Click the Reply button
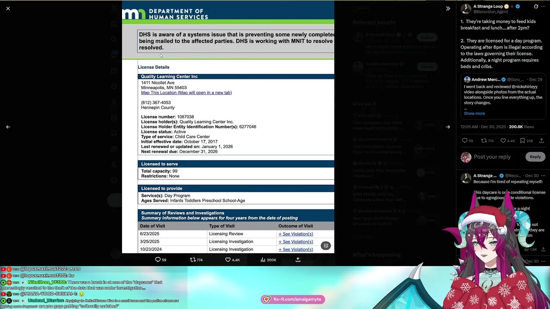Screen dimensions: 550x309 point(535,157)
